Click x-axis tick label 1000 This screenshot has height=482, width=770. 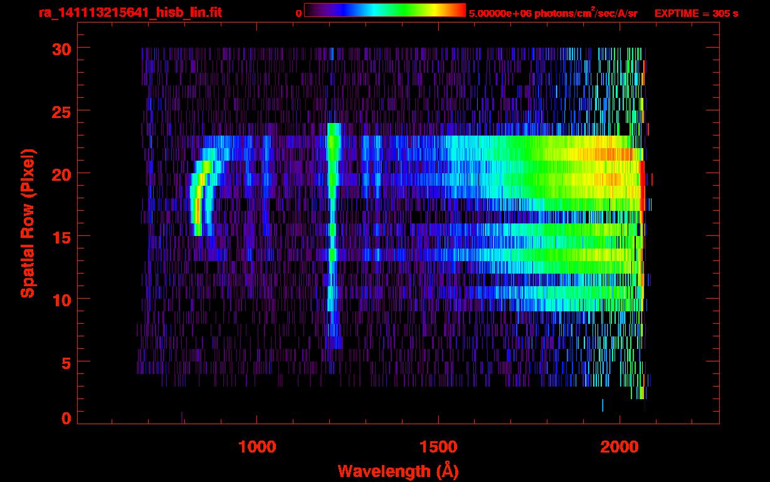(x=257, y=446)
